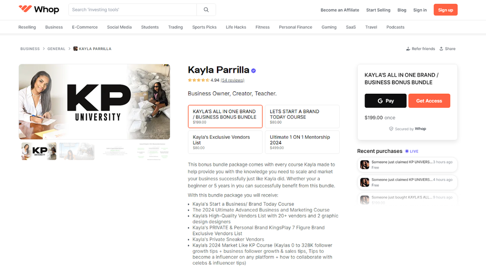
Task: Click the first recent purchase avatar
Action: pyautogui.click(x=364, y=165)
